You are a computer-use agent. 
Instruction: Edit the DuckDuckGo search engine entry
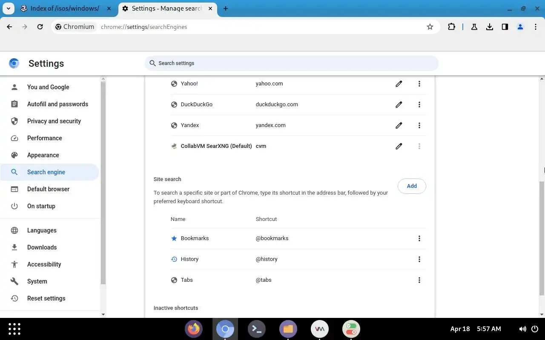pyautogui.click(x=399, y=105)
